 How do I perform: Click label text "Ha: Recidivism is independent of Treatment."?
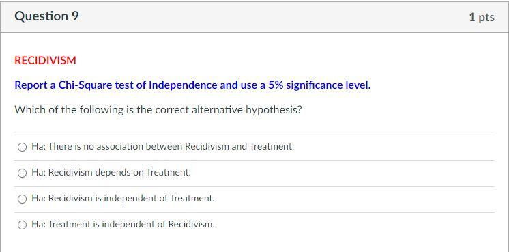pyautogui.click(x=123, y=198)
